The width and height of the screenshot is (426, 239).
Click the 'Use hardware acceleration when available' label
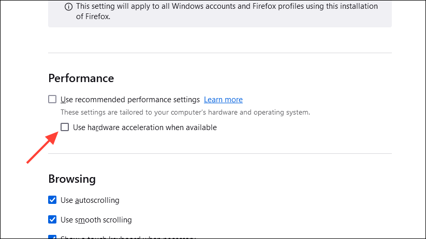pos(144,128)
